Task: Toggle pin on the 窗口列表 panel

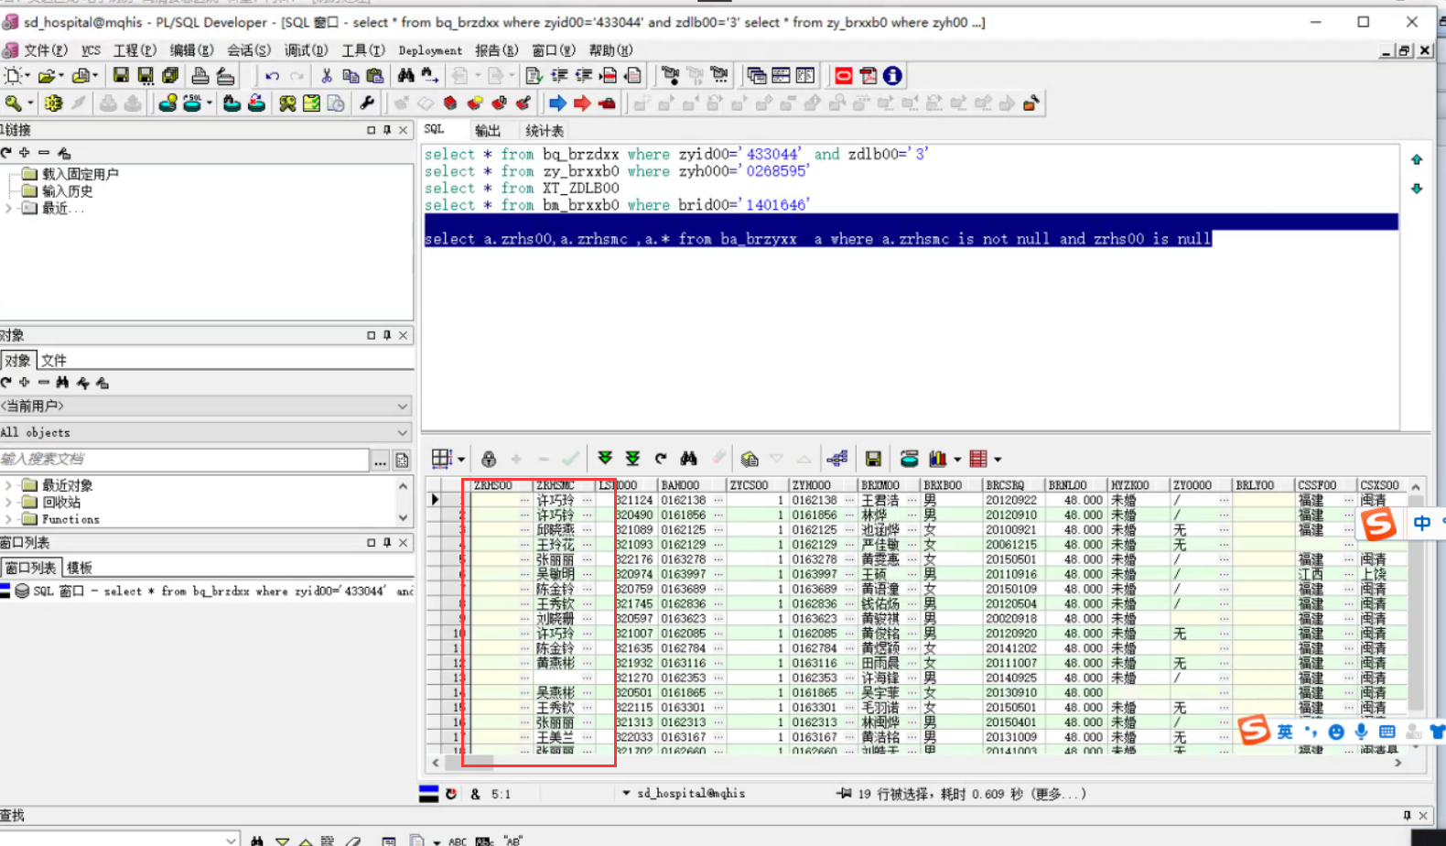Action: [x=387, y=543]
